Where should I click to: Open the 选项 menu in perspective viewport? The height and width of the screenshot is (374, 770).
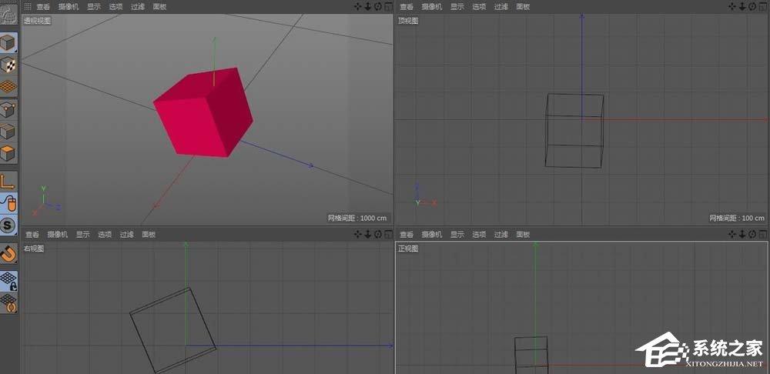click(x=116, y=7)
